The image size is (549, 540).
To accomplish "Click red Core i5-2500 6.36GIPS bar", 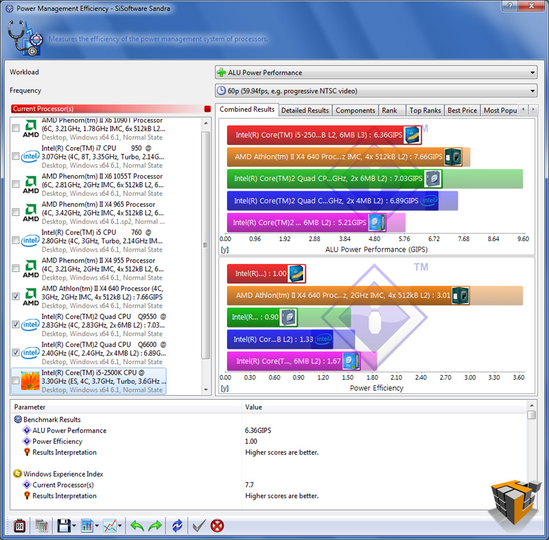I will click(324, 135).
